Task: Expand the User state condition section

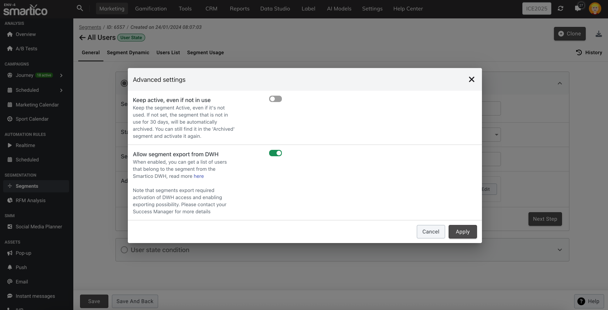Action: point(559,250)
